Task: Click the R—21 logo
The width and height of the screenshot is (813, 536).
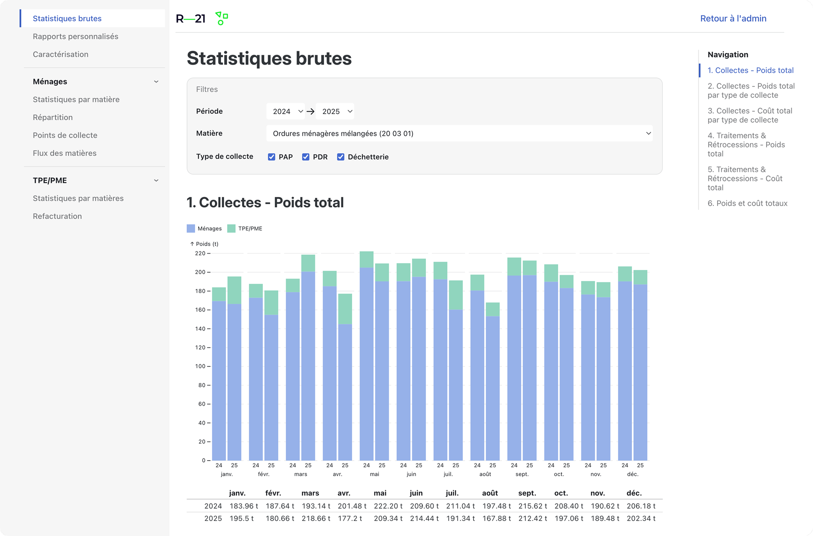Action: point(191,19)
